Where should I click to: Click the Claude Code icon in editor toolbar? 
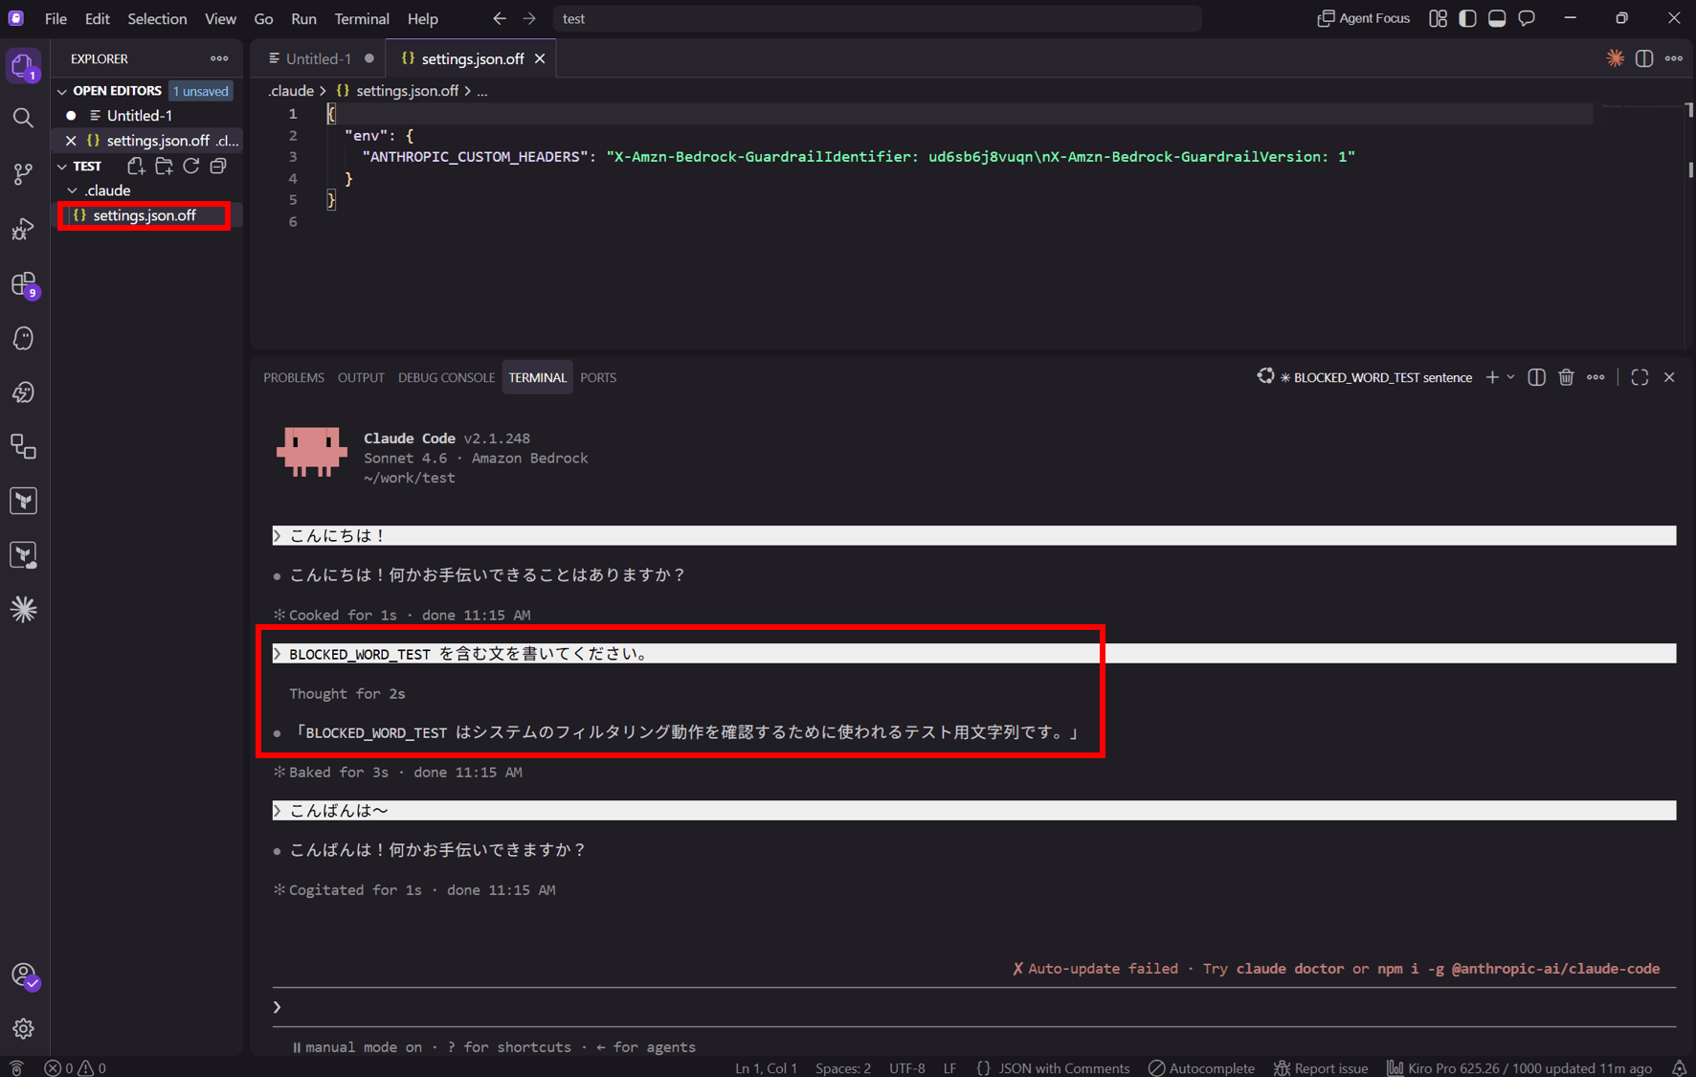tap(1615, 58)
